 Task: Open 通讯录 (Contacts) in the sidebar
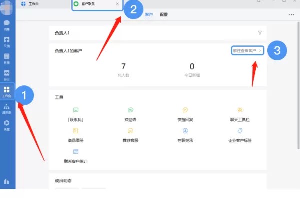pos(7,109)
